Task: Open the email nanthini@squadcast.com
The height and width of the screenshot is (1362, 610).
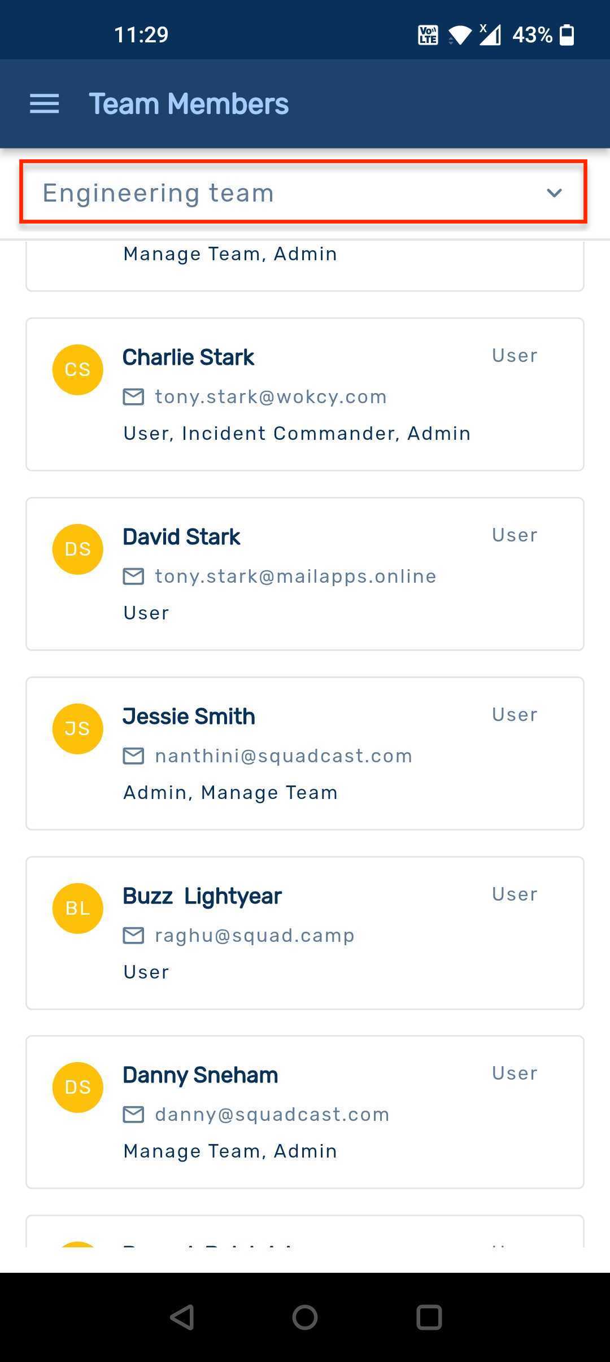Action: pyautogui.click(x=284, y=756)
